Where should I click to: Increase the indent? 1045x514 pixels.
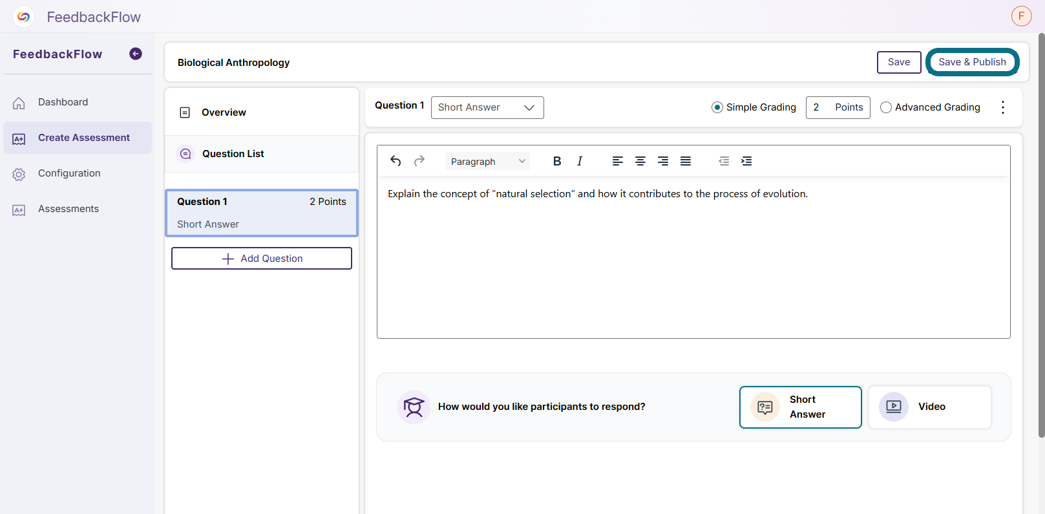pyautogui.click(x=746, y=161)
